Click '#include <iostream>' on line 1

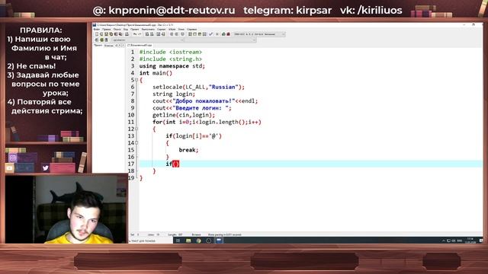(171, 52)
